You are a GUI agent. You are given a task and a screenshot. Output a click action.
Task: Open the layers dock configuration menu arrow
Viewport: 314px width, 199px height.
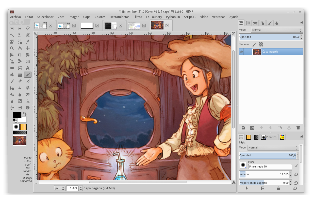coord(301,23)
